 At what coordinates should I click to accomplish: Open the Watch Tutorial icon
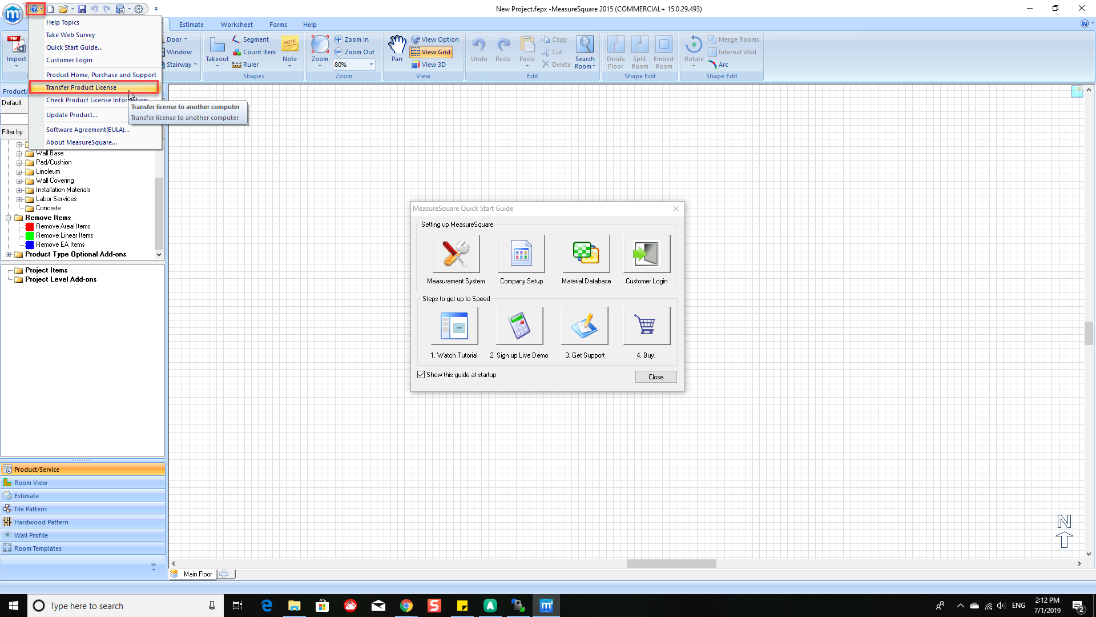[454, 326]
